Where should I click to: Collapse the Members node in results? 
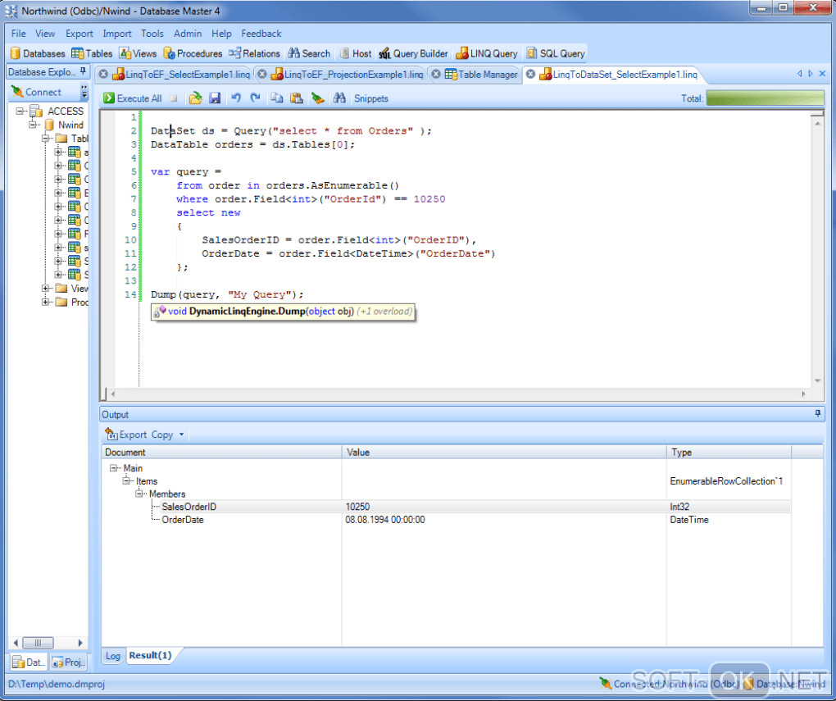[140, 494]
